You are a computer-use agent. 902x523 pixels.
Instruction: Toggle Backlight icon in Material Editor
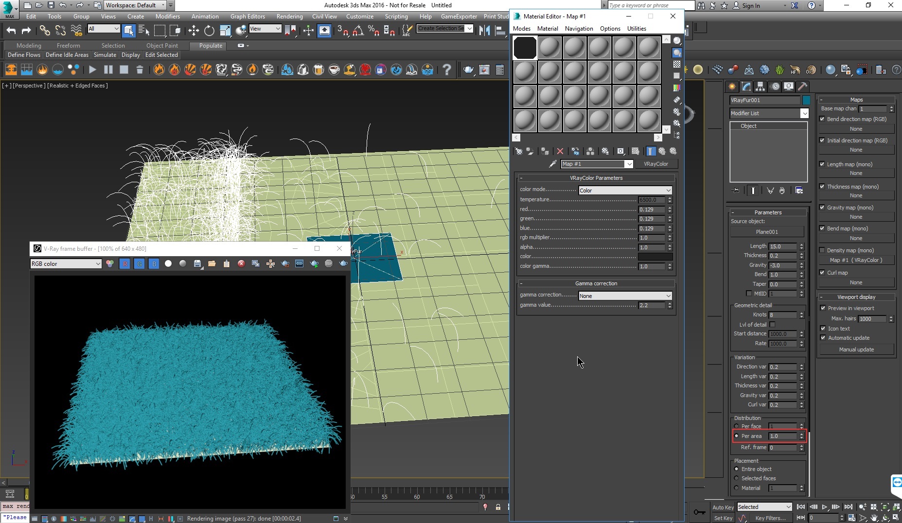coord(677,52)
